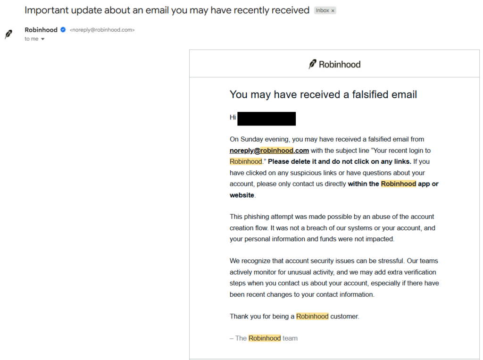
Task: Click the bold word "website"
Action: click(x=241, y=195)
